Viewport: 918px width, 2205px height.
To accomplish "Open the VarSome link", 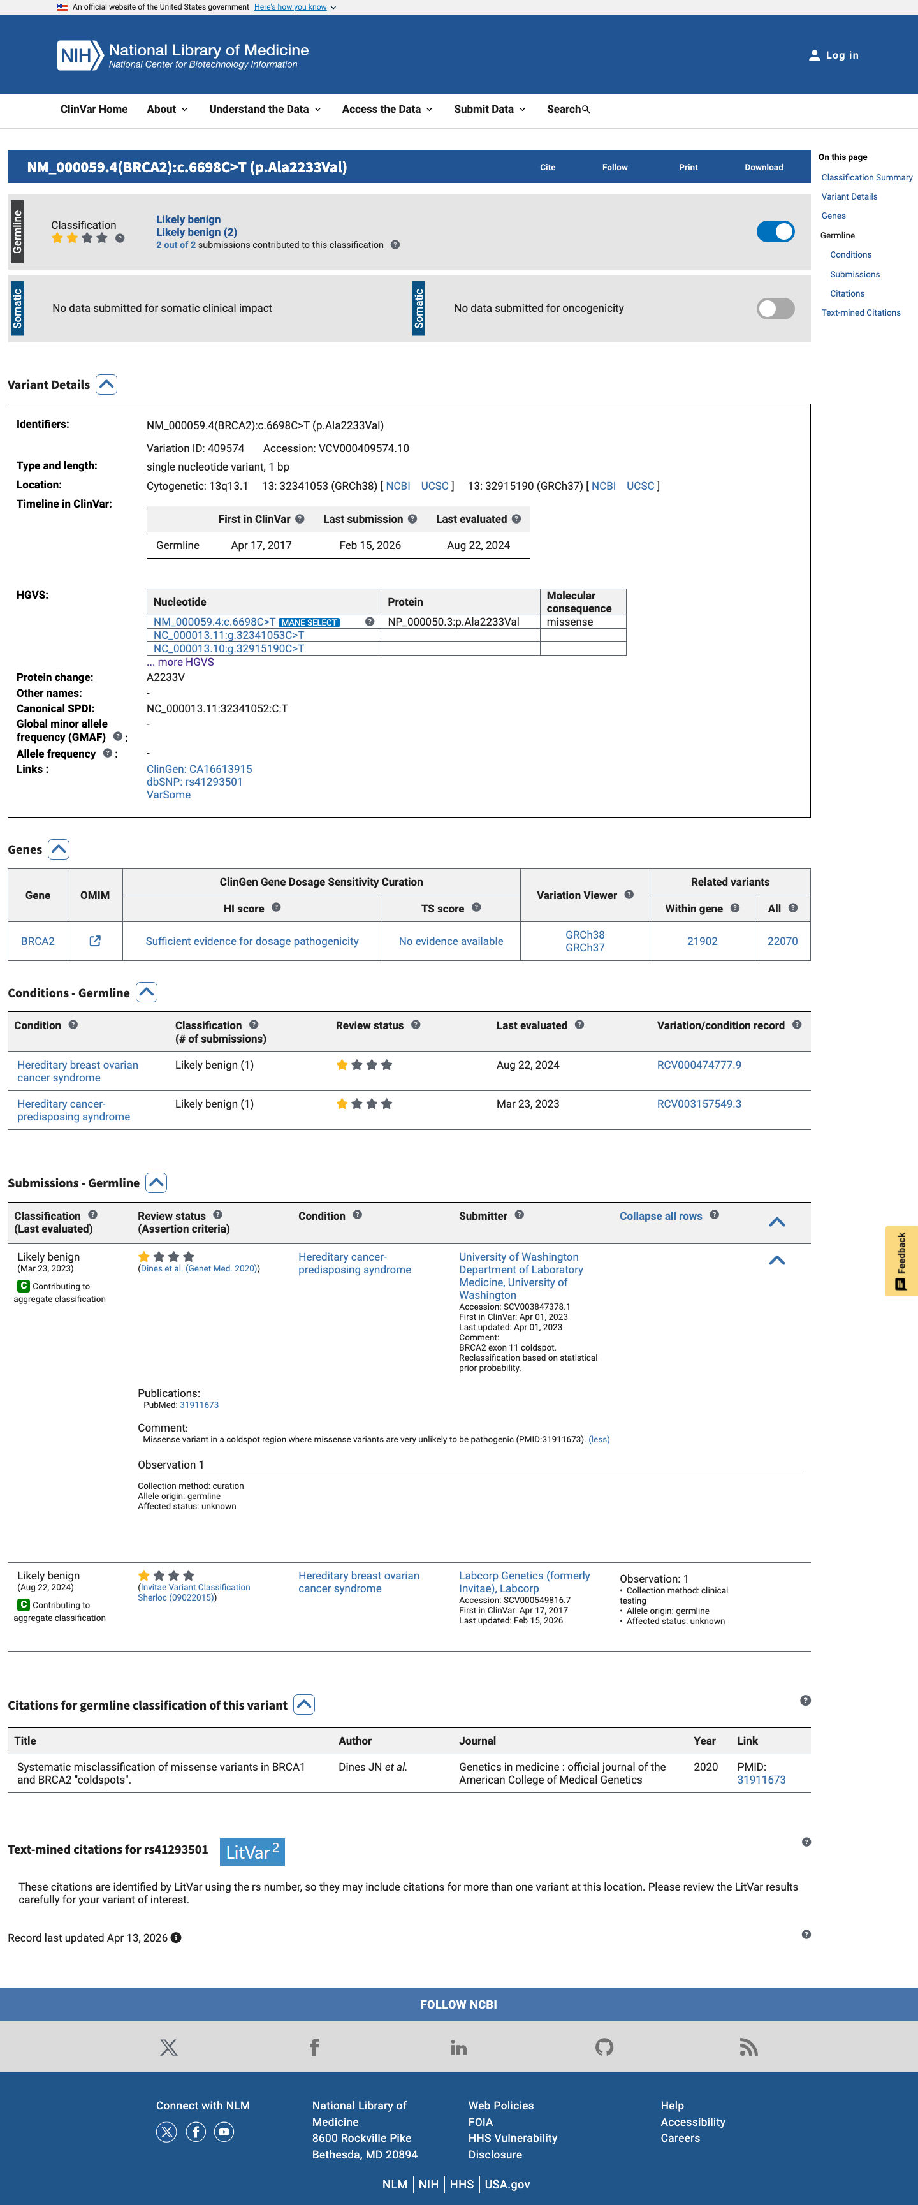I will point(168,795).
